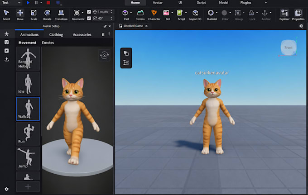Select the Idle animation thumbnail
This screenshot has height=195, width=308.
(x=28, y=84)
